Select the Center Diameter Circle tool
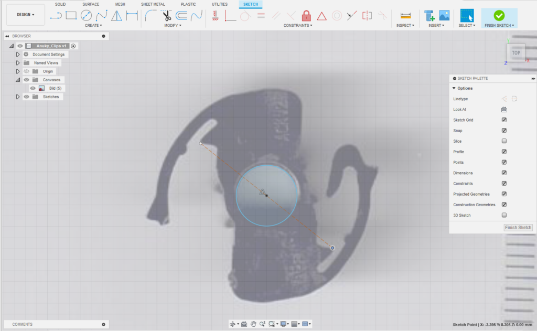The height and width of the screenshot is (331, 537). (x=86, y=16)
